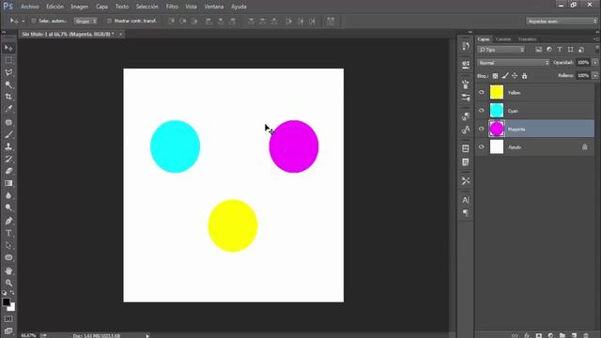Screen dimensions: 601x338
Task: Select the Spot Healing Brush tool
Action: click(8, 122)
